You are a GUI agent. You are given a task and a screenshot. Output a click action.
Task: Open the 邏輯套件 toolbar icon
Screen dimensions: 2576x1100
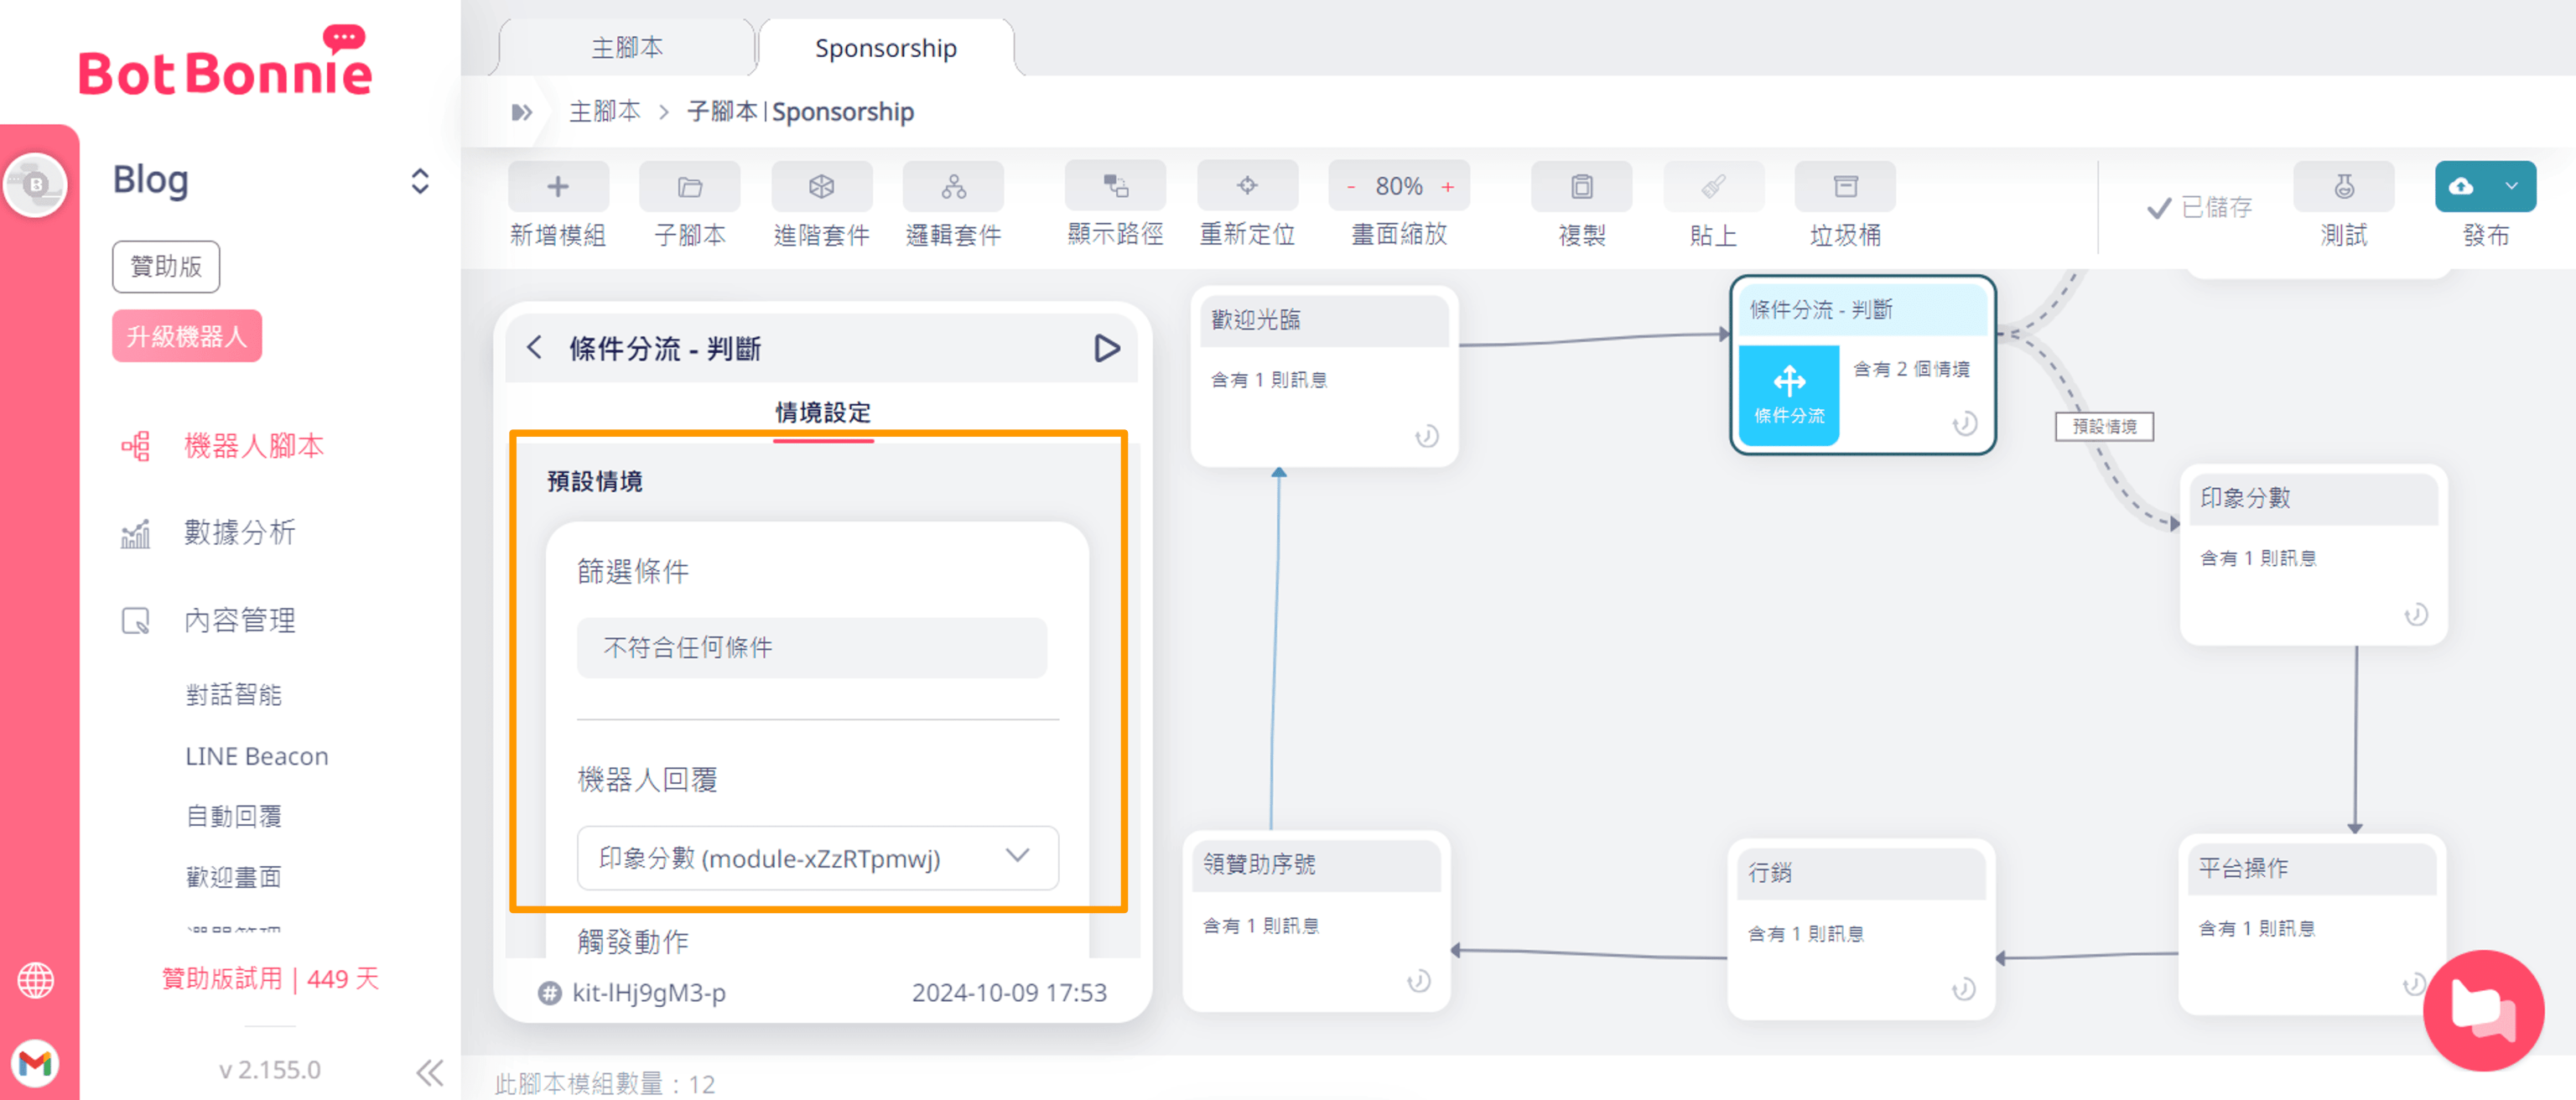click(953, 187)
